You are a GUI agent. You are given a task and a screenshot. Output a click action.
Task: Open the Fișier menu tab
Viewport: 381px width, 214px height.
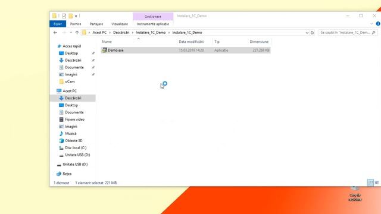click(x=58, y=24)
